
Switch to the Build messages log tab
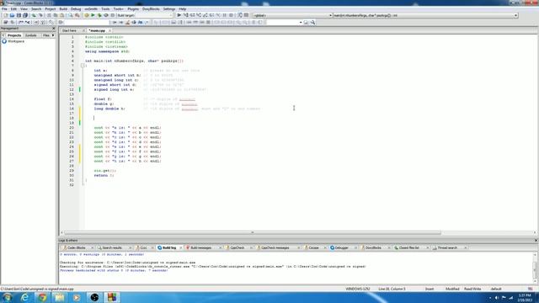(201, 247)
